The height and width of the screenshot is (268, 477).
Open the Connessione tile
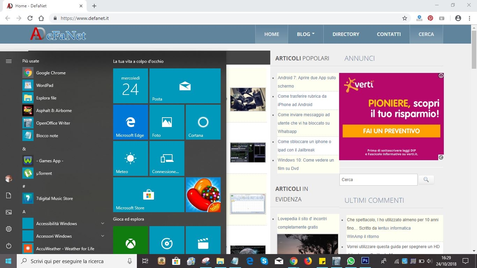coord(167,158)
